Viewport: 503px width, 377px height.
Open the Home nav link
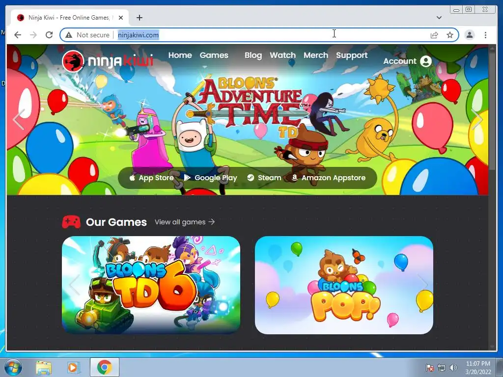(x=180, y=55)
